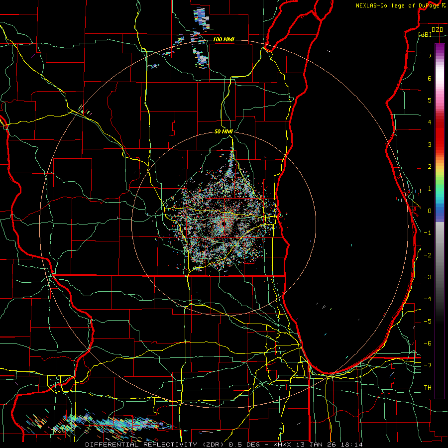
Task: Click the 100 NMI range ring label
Action: pos(224,39)
